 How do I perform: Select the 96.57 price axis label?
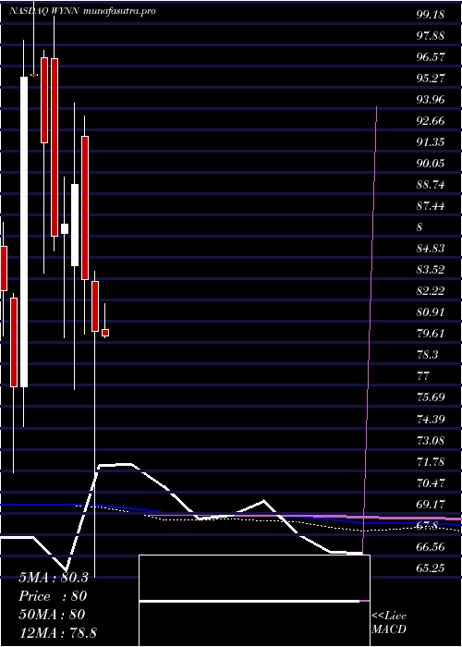coord(430,57)
